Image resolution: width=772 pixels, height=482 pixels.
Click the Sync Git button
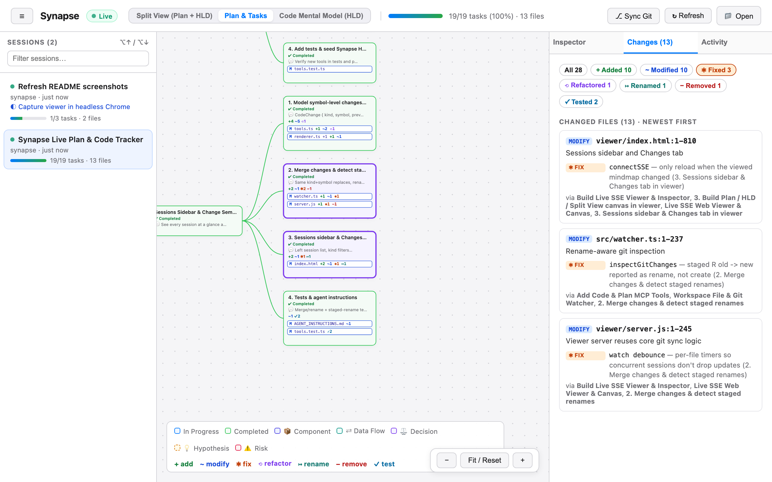click(x=633, y=16)
